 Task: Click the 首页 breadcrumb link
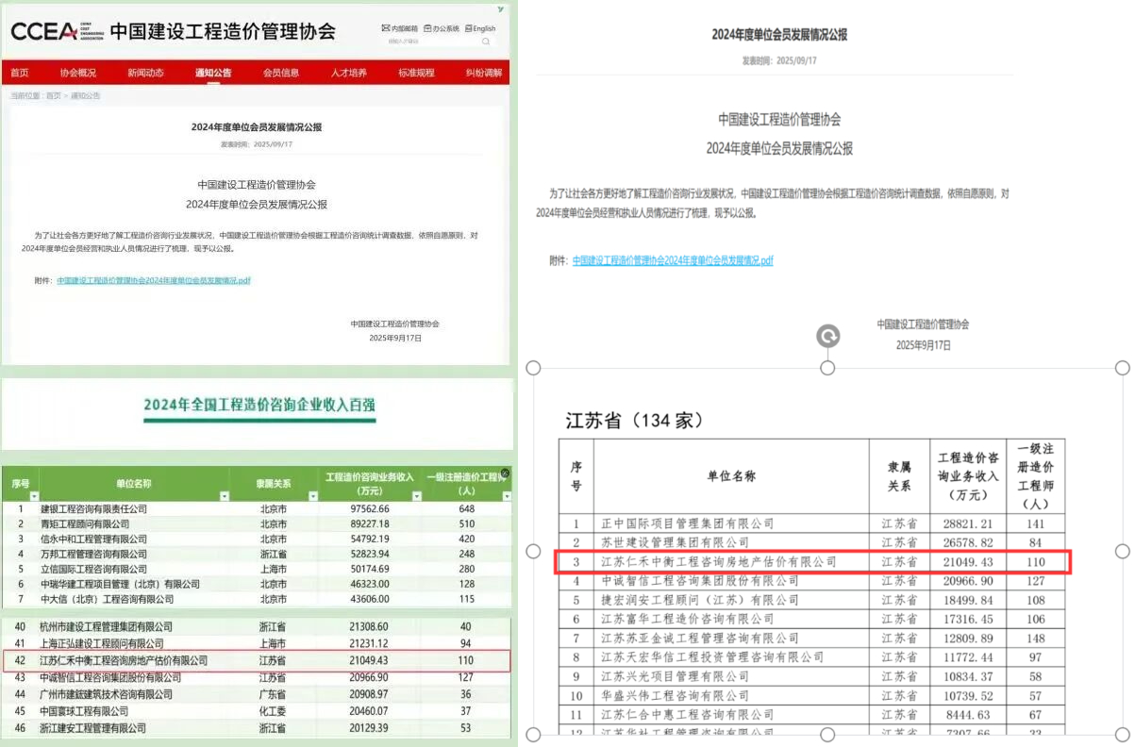click(53, 95)
